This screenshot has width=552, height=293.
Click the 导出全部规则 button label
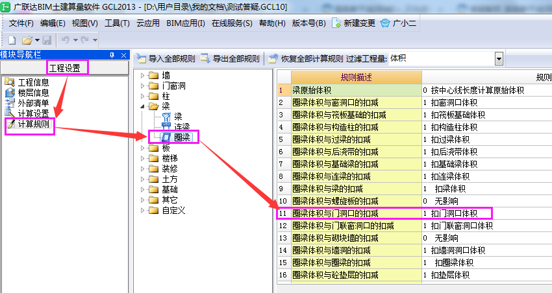[x=236, y=59]
